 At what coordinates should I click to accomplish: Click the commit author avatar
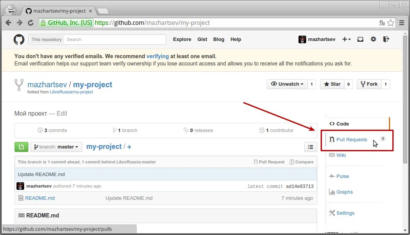pos(20,186)
